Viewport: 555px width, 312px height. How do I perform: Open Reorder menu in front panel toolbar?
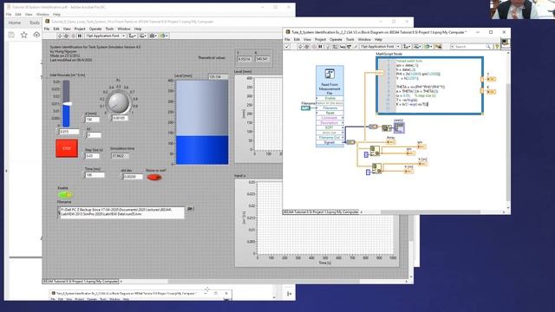click(x=164, y=36)
